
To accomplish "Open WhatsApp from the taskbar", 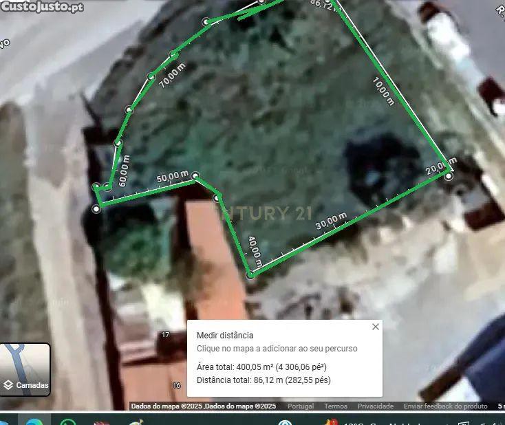I will [x=67, y=421].
